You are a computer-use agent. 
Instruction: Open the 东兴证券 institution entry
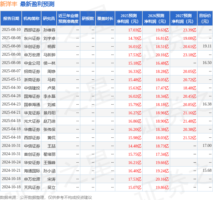(x=32, y=38)
